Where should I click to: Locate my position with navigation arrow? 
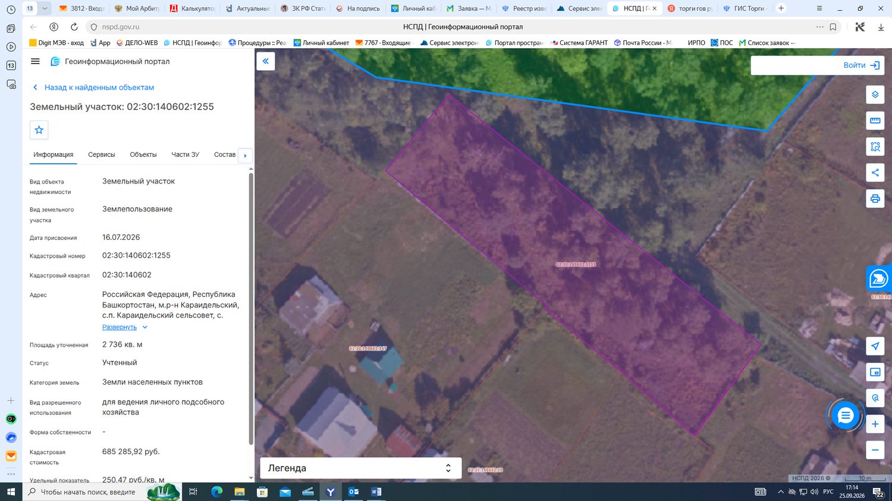pos(875,346)
